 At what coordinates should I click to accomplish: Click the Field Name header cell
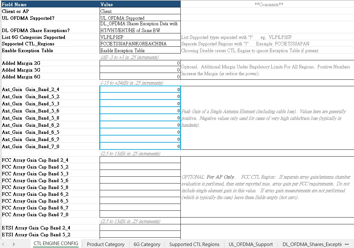[x=49, y=4]
